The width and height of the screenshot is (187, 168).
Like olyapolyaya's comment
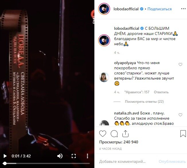click(x=180, y=64)
